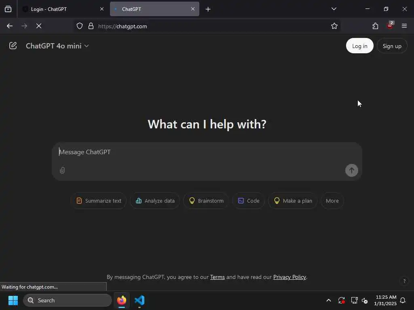Screen dimensions: 414x310
Task: Open the sync status tray icon
Action: click(x=341, y=300)
